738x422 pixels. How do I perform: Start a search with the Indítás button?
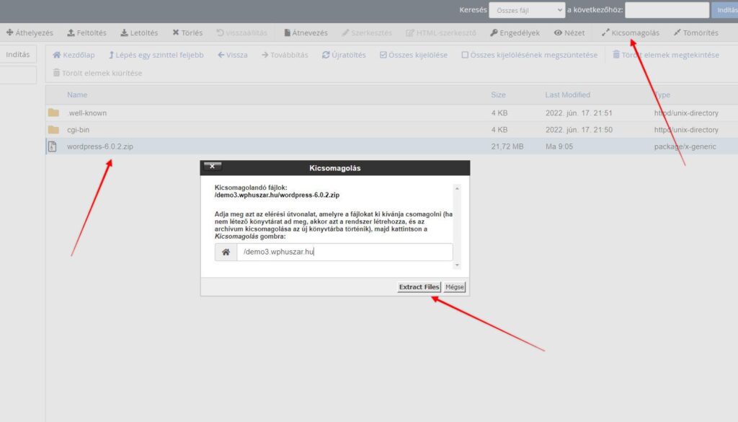click(x=727, y=9)
